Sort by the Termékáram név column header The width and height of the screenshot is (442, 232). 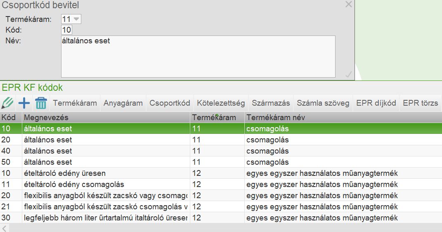pos(343,118)
